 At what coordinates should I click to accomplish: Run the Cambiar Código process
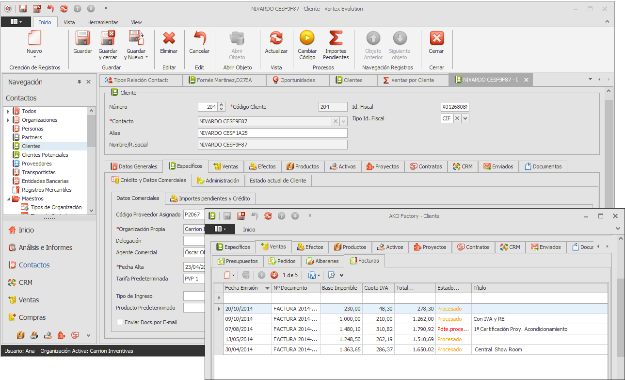(x=307, y=39)
